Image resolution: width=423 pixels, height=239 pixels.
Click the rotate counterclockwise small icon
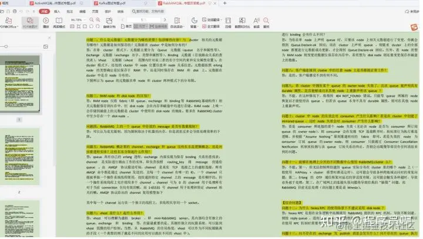coord(91,26)
